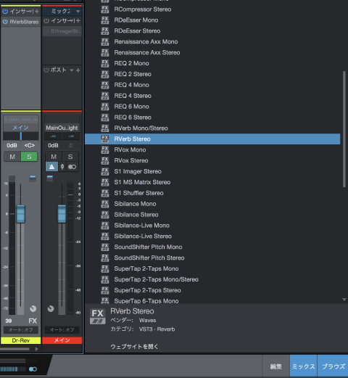Viewport: 348px width, 378px height.
Task: Toggle Main channel inserts power button
Action: click(x=46, y=21)
